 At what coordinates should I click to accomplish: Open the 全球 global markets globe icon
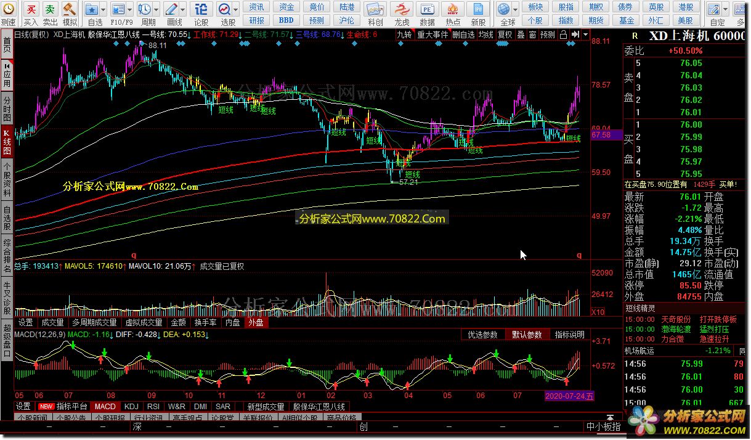[505, 10]
